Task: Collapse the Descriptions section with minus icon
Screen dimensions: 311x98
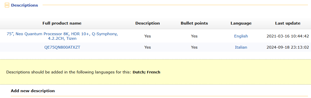Action: tap(7, 5)
